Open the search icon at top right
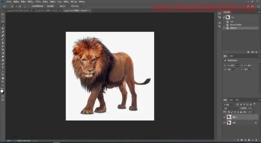The height and width of the screenshot is (143, 261). (x=248, y=6)
